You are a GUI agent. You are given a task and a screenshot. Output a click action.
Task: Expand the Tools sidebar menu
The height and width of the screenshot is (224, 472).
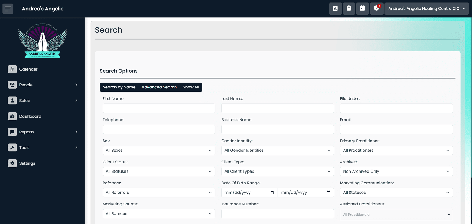(42, 148)
